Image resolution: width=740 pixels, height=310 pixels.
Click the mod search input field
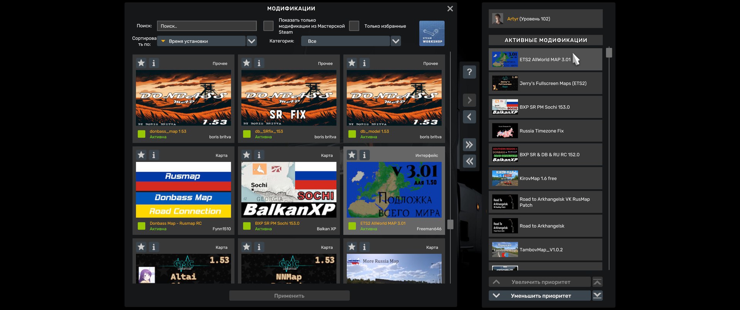(207, 26)
